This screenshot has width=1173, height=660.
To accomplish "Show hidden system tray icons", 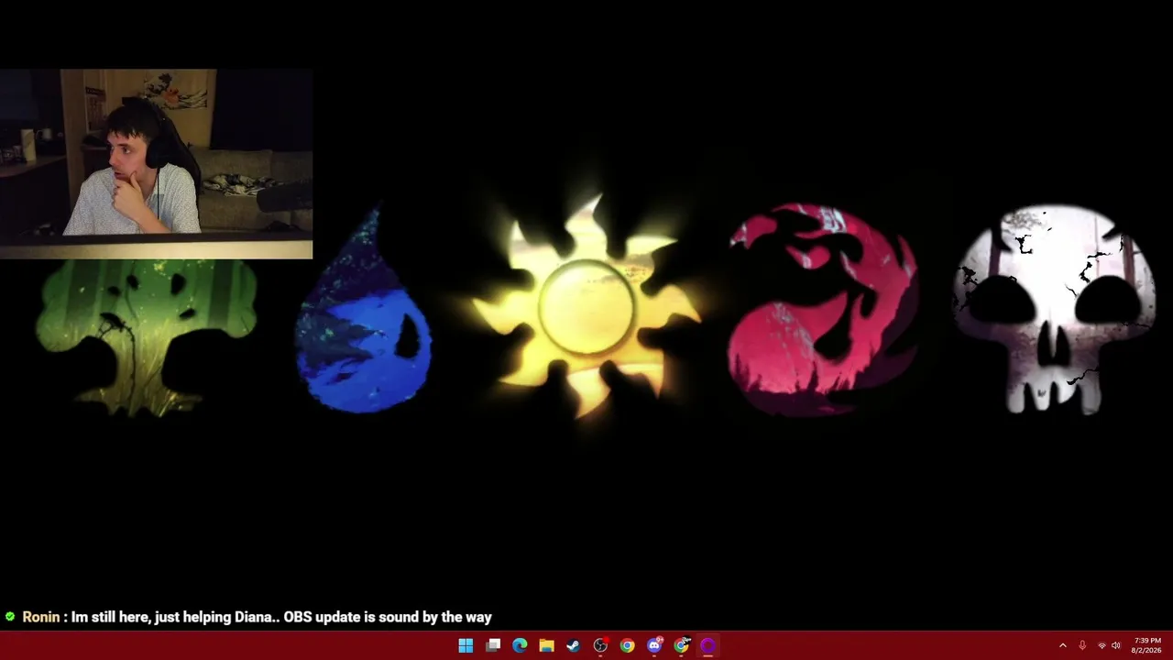I will click(1063, 645).
